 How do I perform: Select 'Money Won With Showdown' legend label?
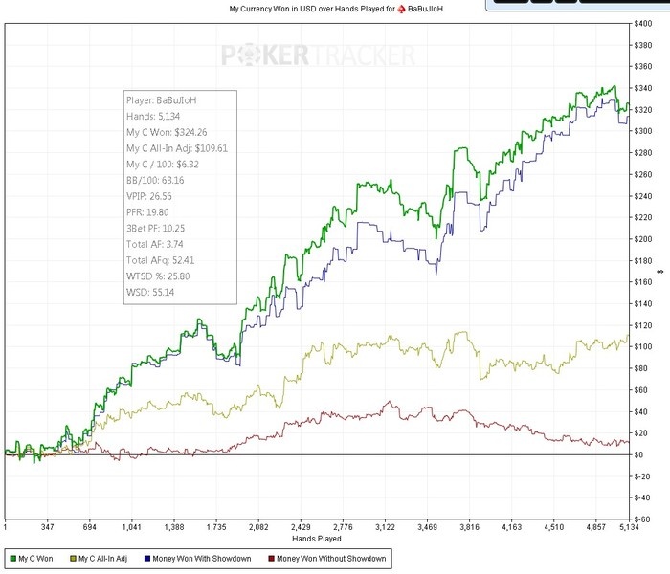(202, 558)
